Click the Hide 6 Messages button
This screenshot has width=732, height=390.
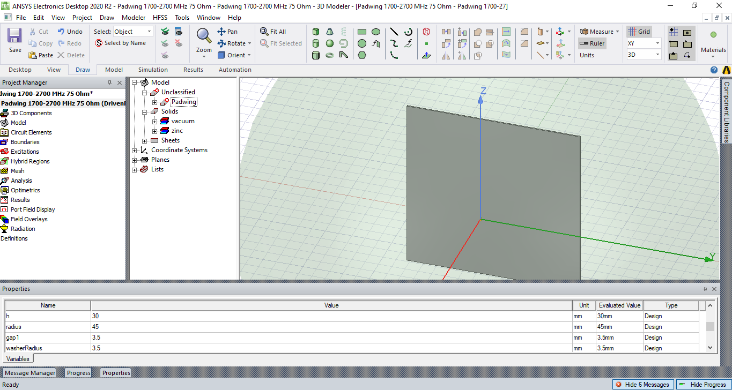tap(642, 385)
